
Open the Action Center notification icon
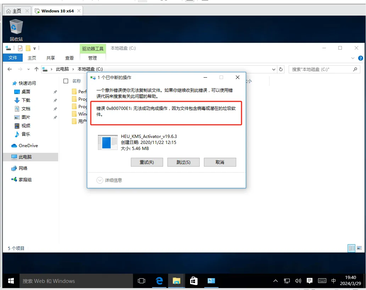[310, 281]
